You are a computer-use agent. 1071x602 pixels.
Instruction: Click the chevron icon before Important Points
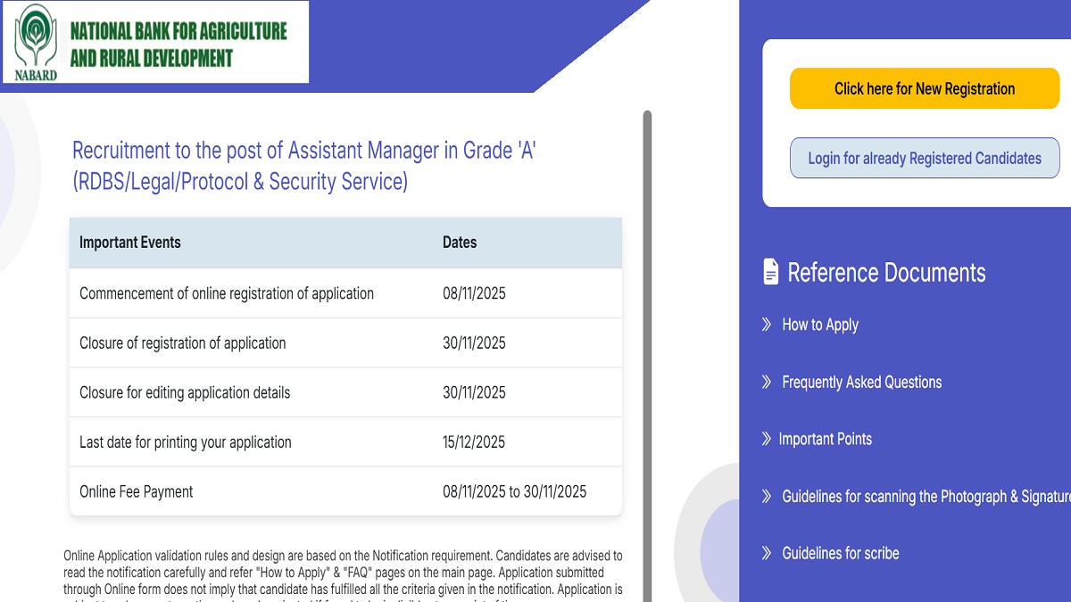[x=766, y=439]
